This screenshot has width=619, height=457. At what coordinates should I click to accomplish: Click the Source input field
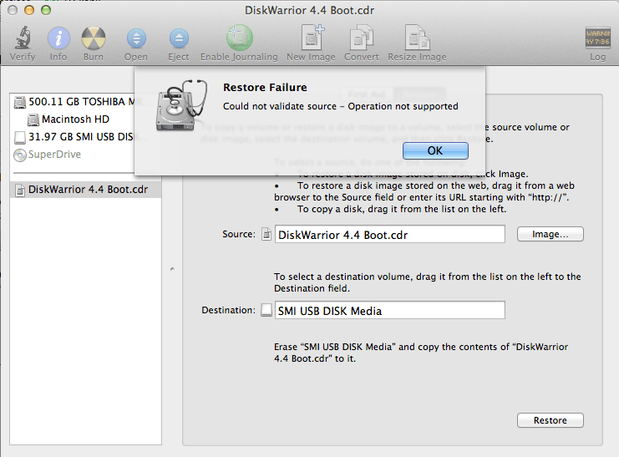click(x=389, y=234)
